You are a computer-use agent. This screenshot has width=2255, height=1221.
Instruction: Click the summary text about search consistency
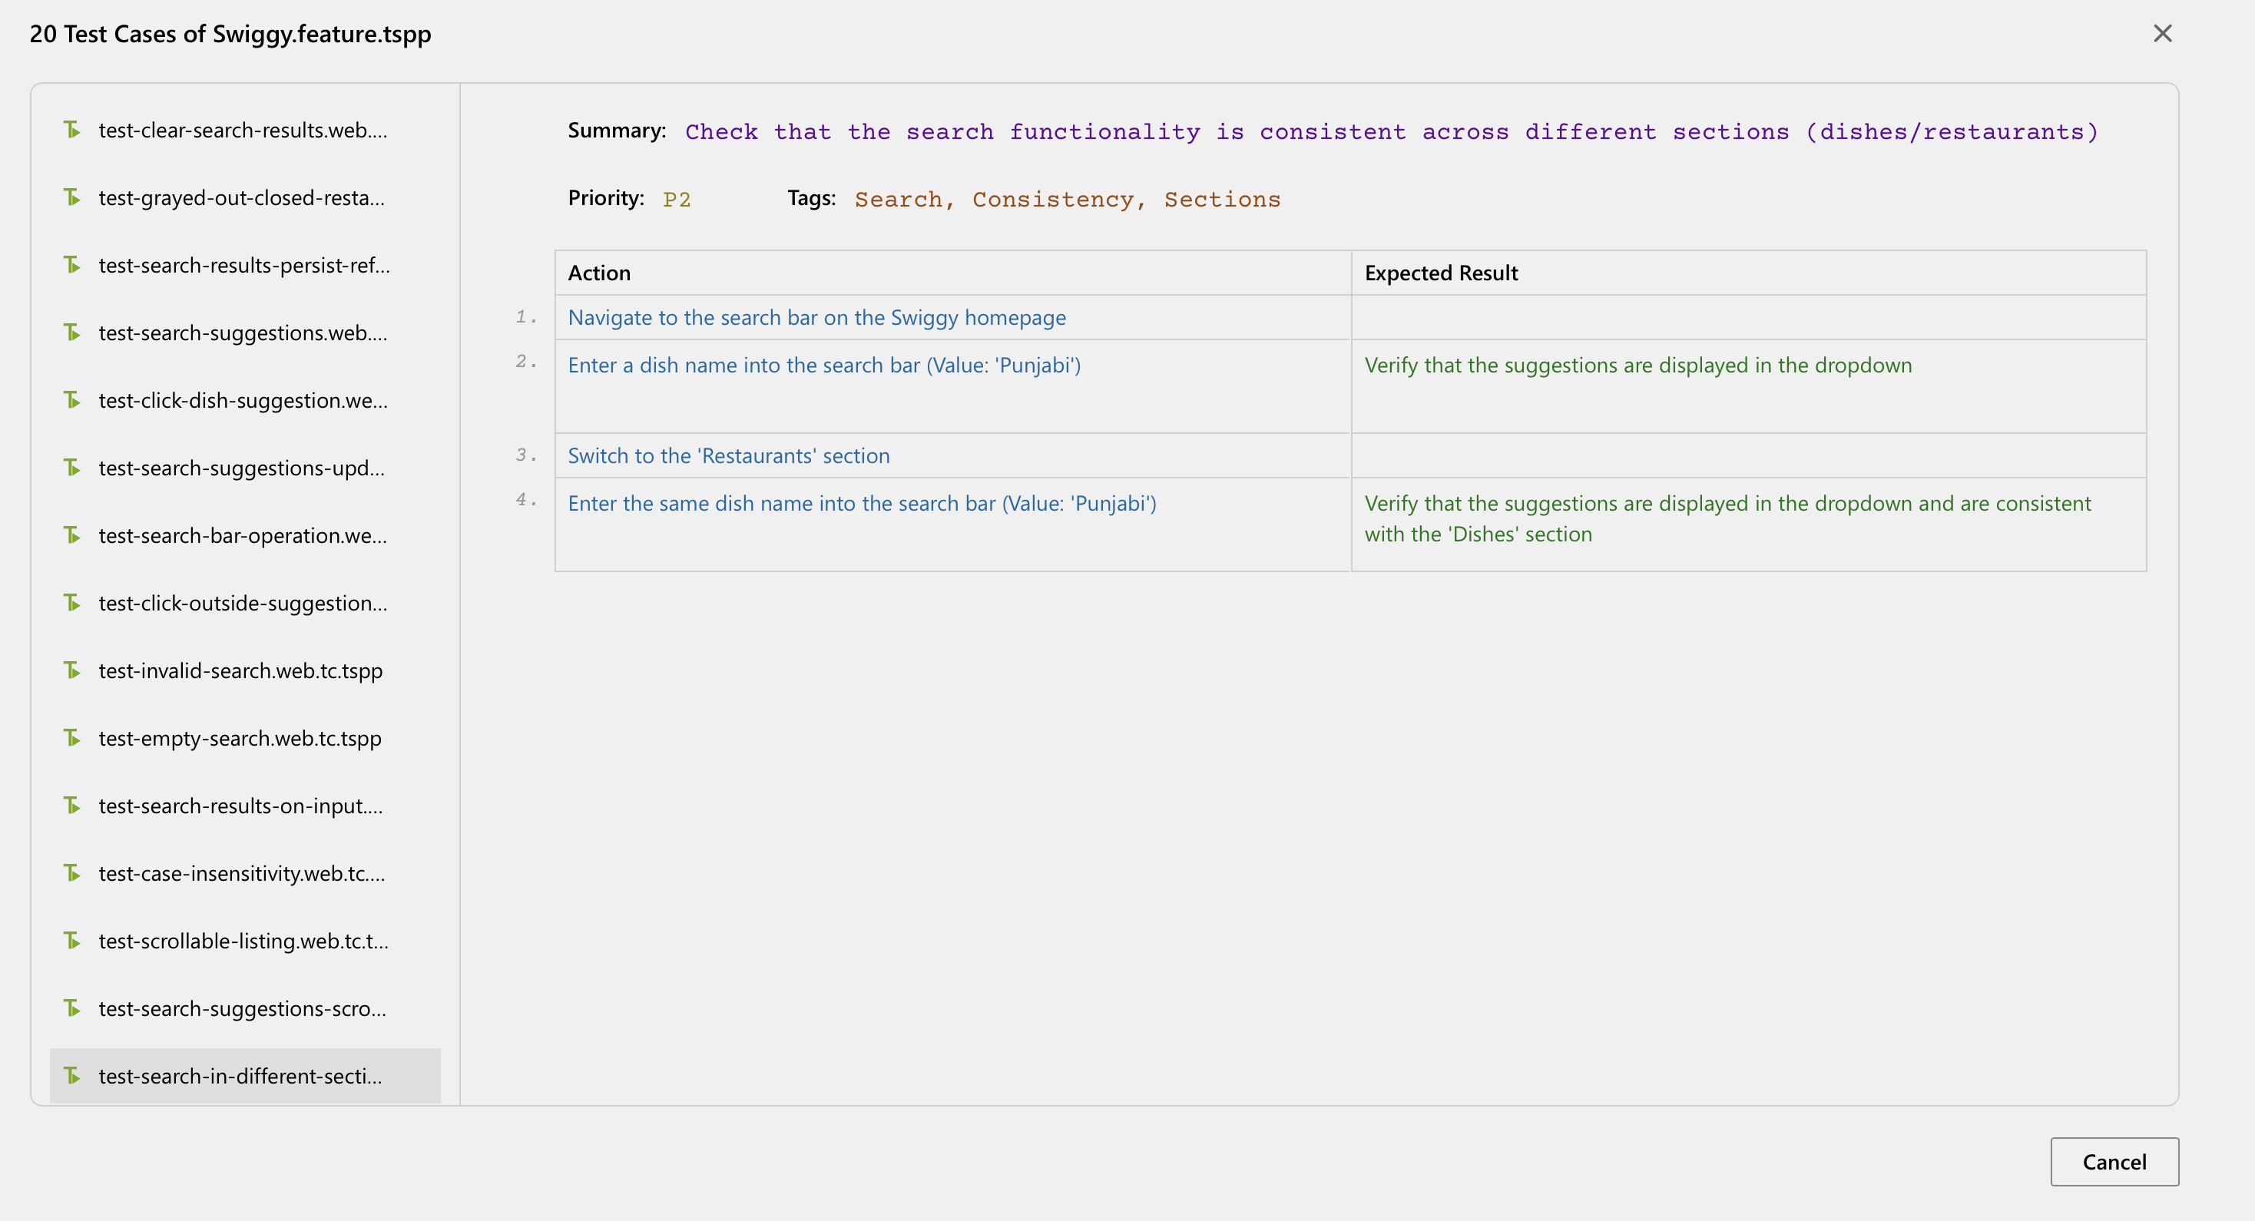click(1392, 131)
